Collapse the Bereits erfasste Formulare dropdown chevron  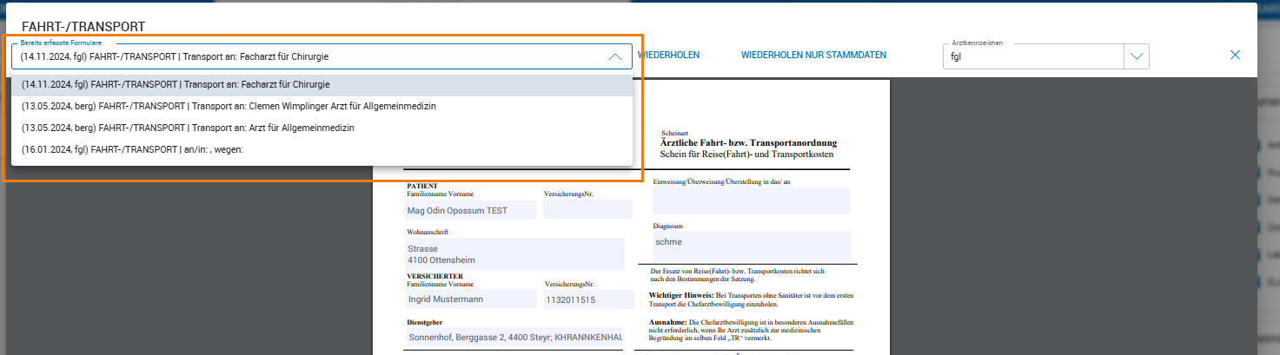pos(614,56)
